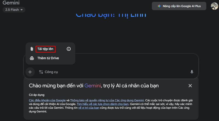Click Nâng cấp lên Google AI Plus button
The width and height of the screenshot is (219, 121).
[179, 6]
